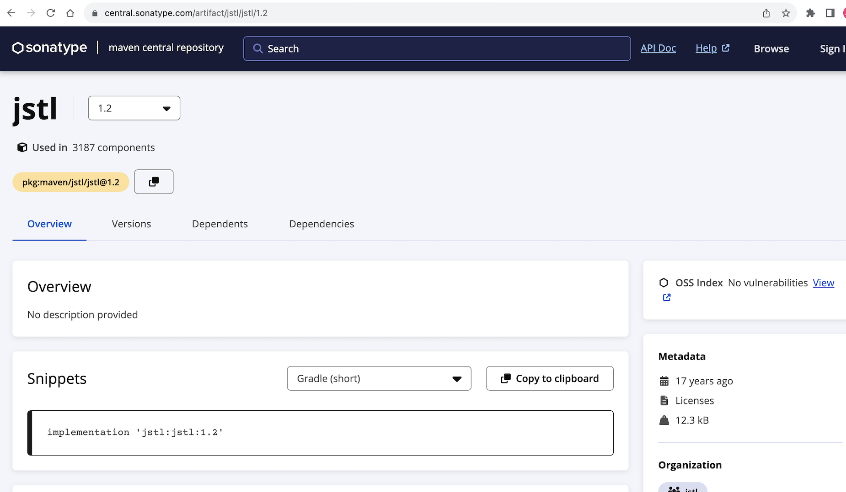Open the Dependencies tab
The width and height of the screenshot is (846, 492).
[x=321, y=224]
